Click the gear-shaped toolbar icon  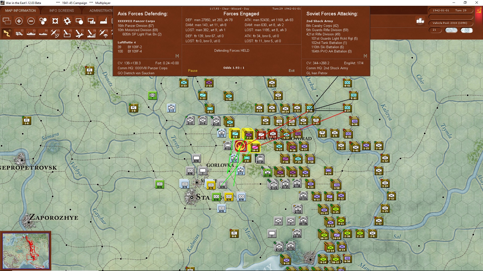[67, 21]
